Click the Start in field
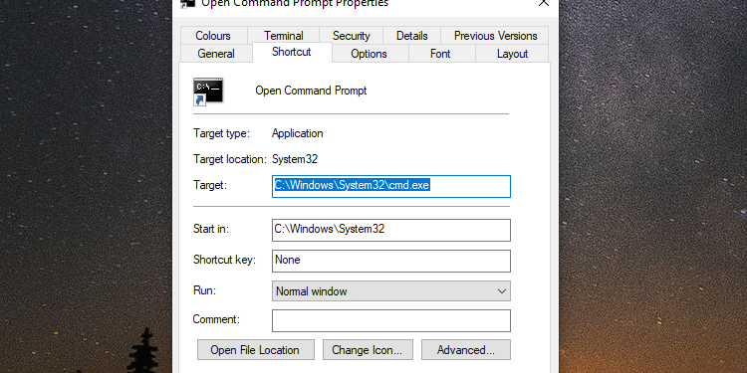The height and width of the screenshot is (373, 747). click(x=391, y=231)
